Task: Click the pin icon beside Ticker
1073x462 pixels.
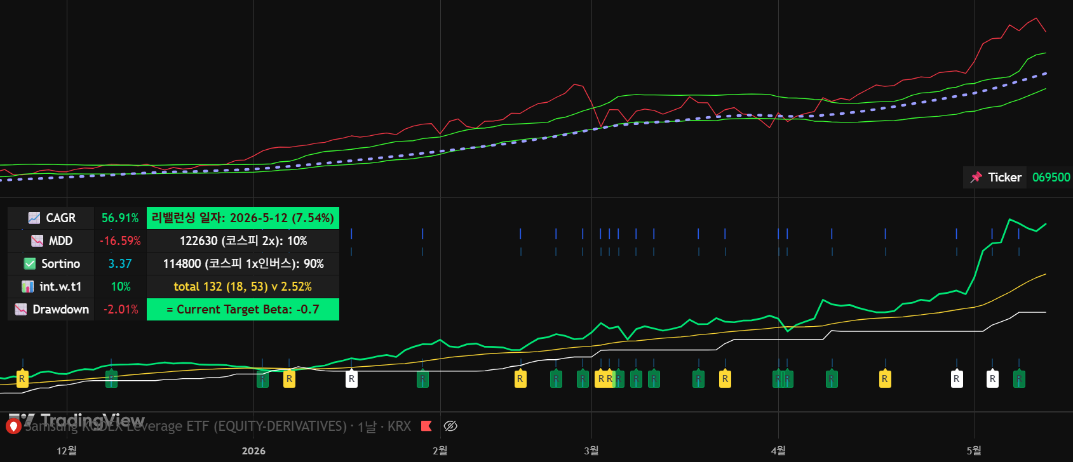Action: click(976, 178)
